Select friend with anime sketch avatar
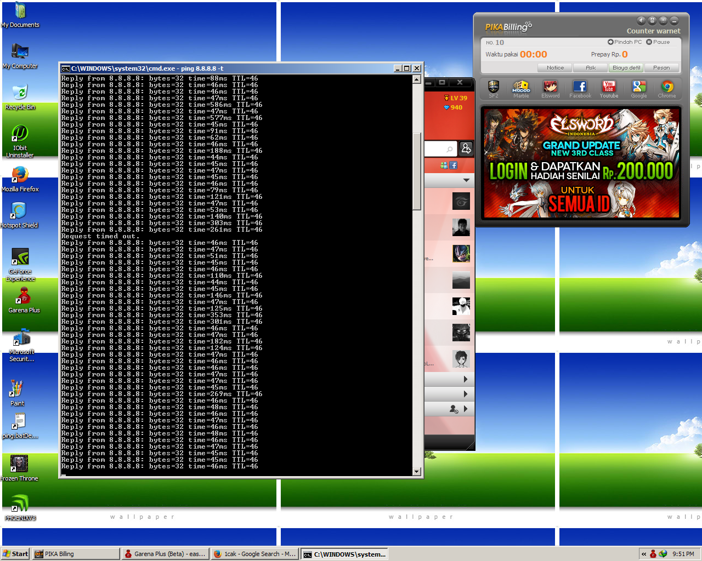Screen dimensions: 702x561 coord(461,359)
